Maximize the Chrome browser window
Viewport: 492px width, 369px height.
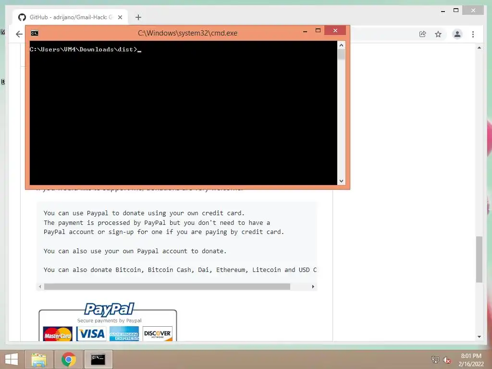click(x=456, y=11)
